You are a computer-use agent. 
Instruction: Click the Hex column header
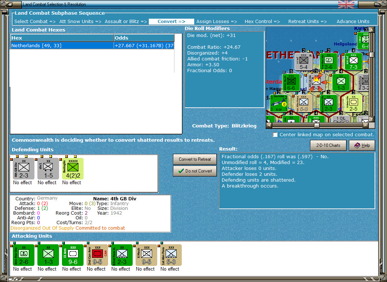[62, 38]
